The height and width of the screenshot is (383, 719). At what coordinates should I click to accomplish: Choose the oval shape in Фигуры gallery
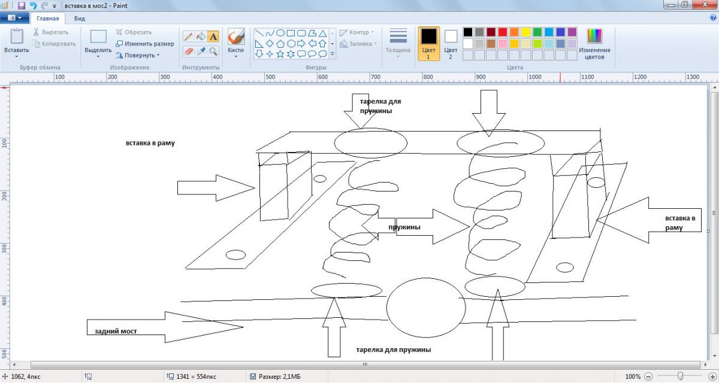[280, 34]
